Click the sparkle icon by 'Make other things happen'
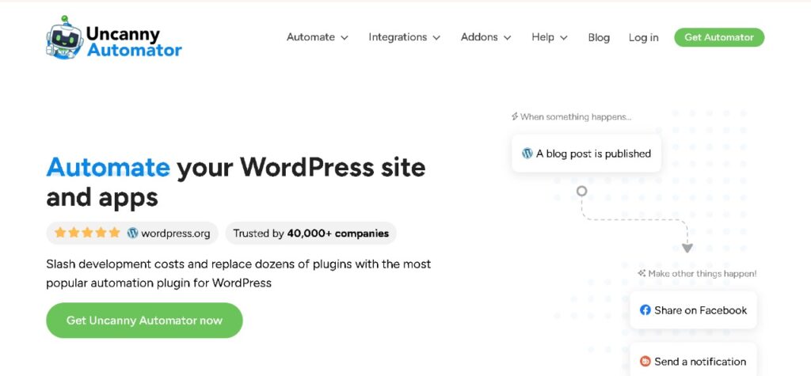The image size is (811, 376). 642,274
